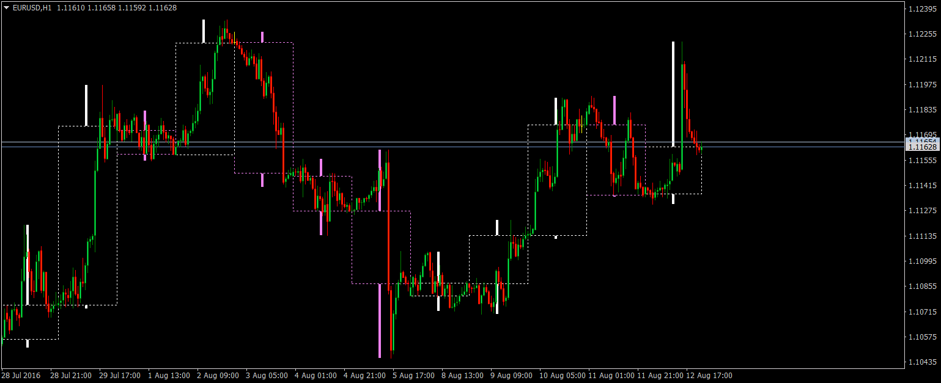Click time axis label 4 Aug 21:00
This screenshot has height=383, width=941.
point(364,376)
